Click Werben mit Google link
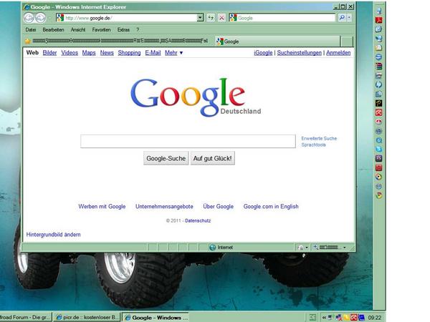The width and height of the screenshot is (430, 322). (102, 207)
